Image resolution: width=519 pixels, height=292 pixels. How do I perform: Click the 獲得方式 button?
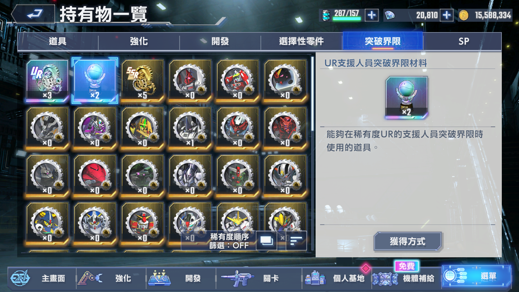408,241
